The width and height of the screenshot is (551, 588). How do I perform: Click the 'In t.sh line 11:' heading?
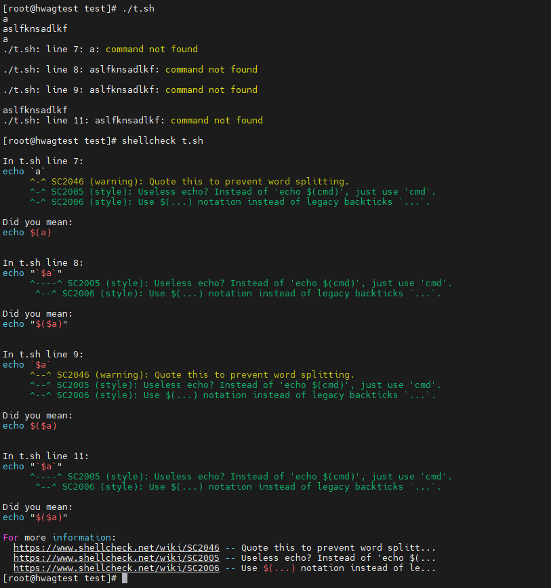(45, 456)
